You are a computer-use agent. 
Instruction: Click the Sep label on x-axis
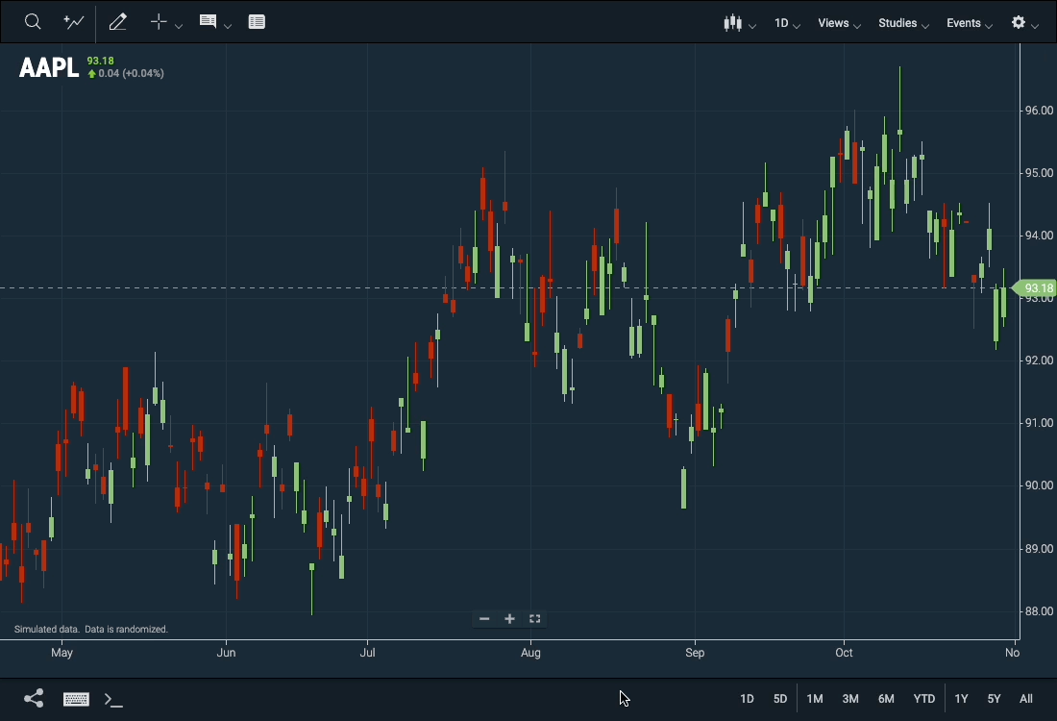point(695,652)
